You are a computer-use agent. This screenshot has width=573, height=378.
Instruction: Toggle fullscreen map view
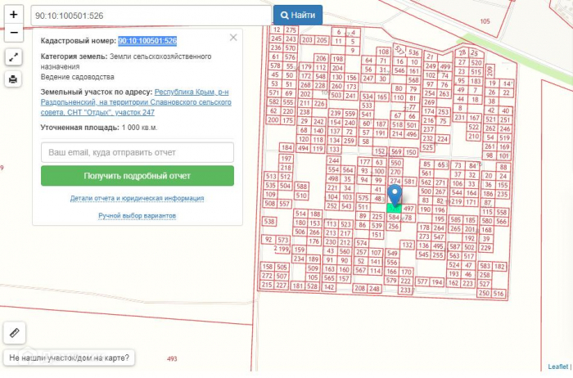pos(13,57)
